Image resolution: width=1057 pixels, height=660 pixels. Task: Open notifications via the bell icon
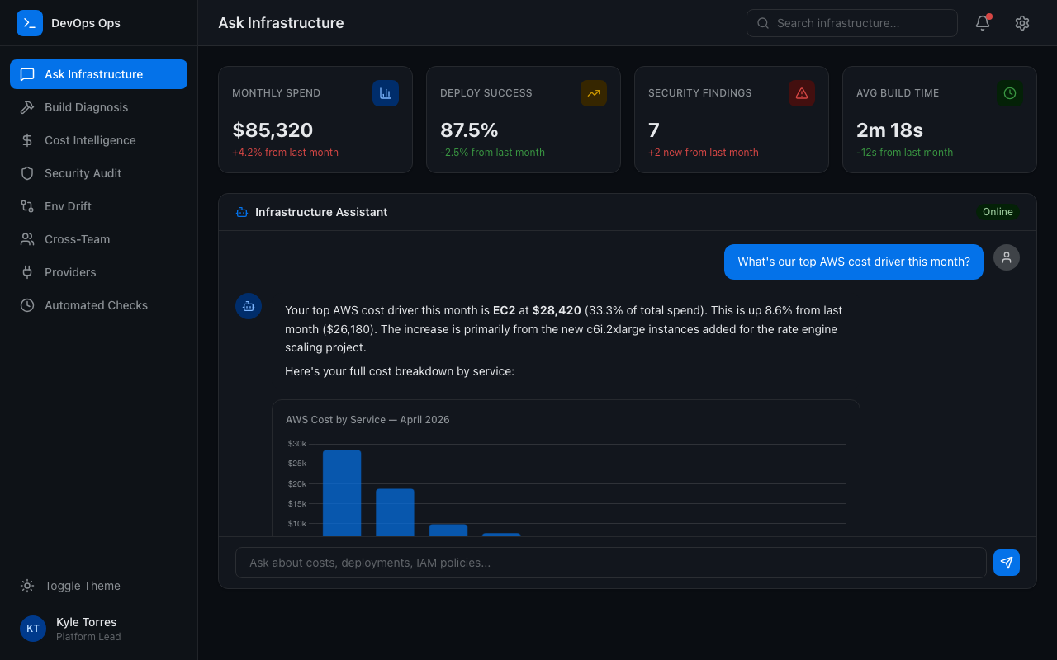(x=982, y=23)
